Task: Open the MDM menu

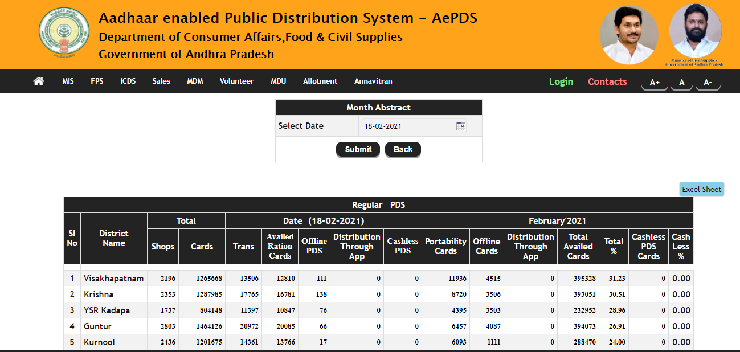Action: (x=195, y=81)
